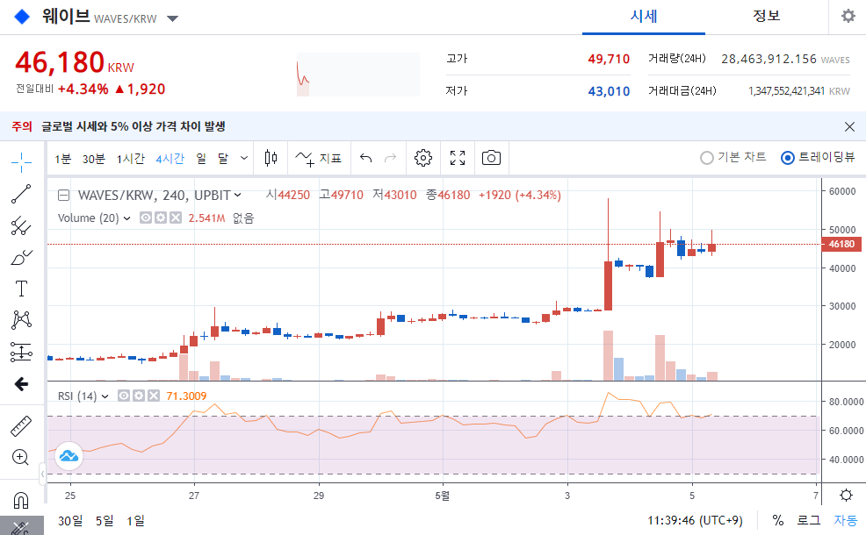Open RSI indicator settings gear
866x535 pixels.
coord(139,396)
